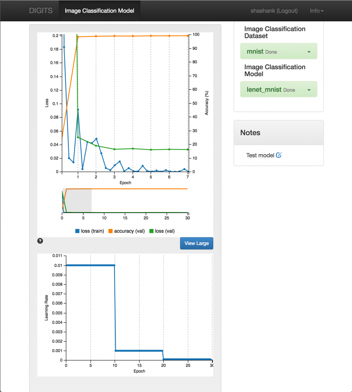Click the learning rate drop at epoch 10
The width and height of the screenshot is (352, 392).
115,307
